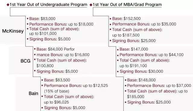
Task: Click Bain undergraduate Base $83,500 line
Action: pos(57,80)
